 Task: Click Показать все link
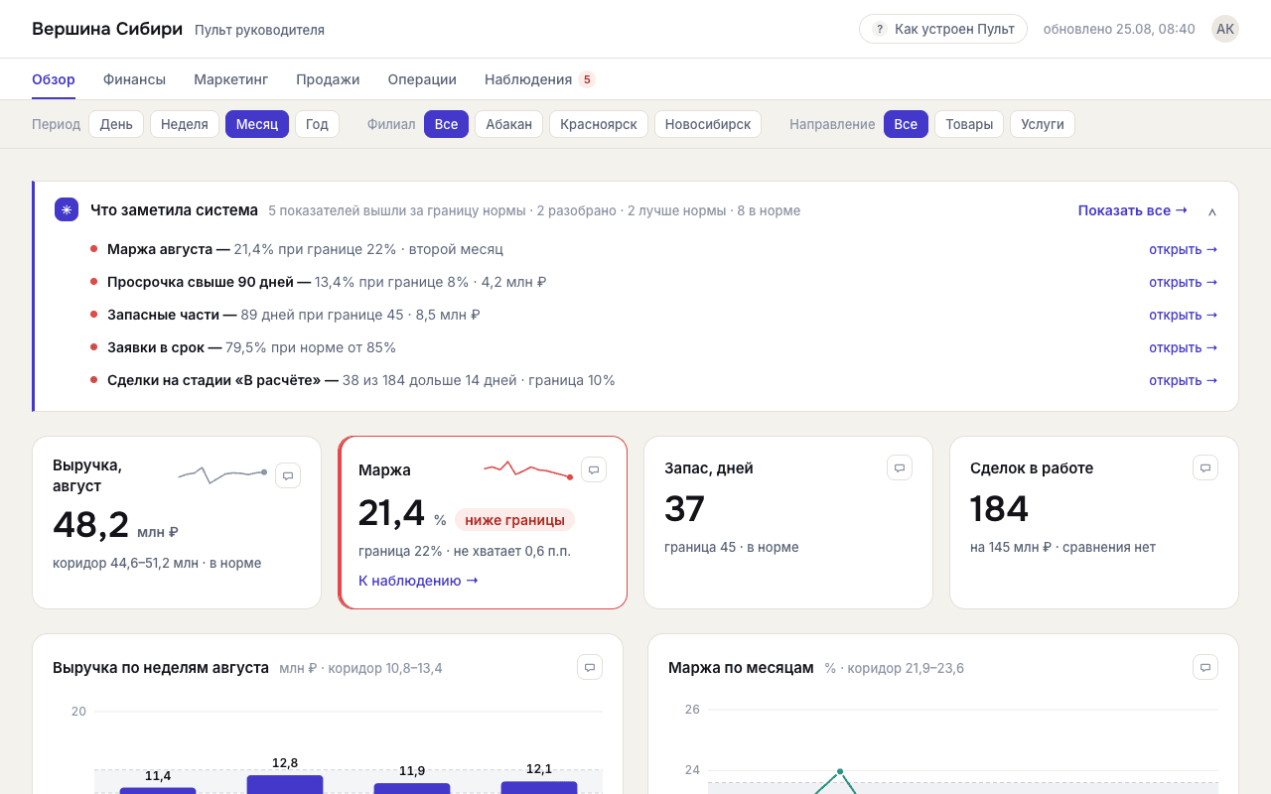tap(1133, 210)
